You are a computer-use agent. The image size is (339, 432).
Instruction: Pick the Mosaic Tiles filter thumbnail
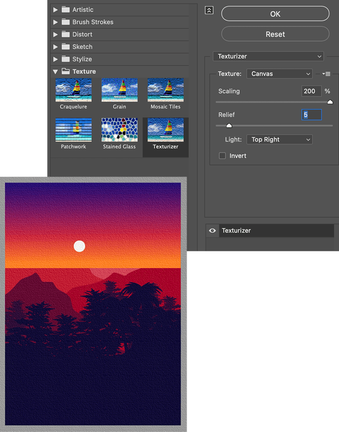click(x=165, y=90)
